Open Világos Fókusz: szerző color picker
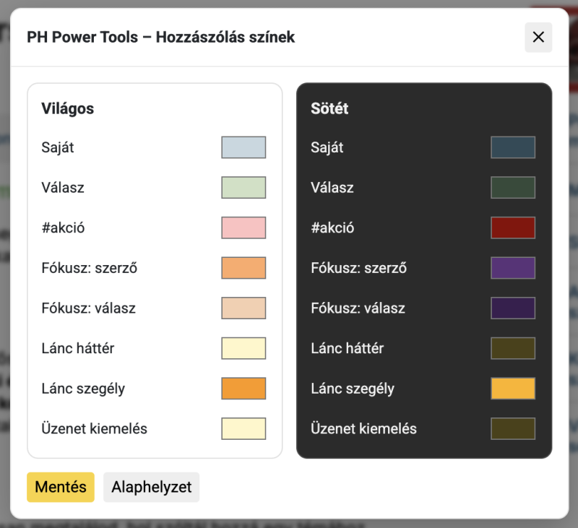 coord(243,268)
